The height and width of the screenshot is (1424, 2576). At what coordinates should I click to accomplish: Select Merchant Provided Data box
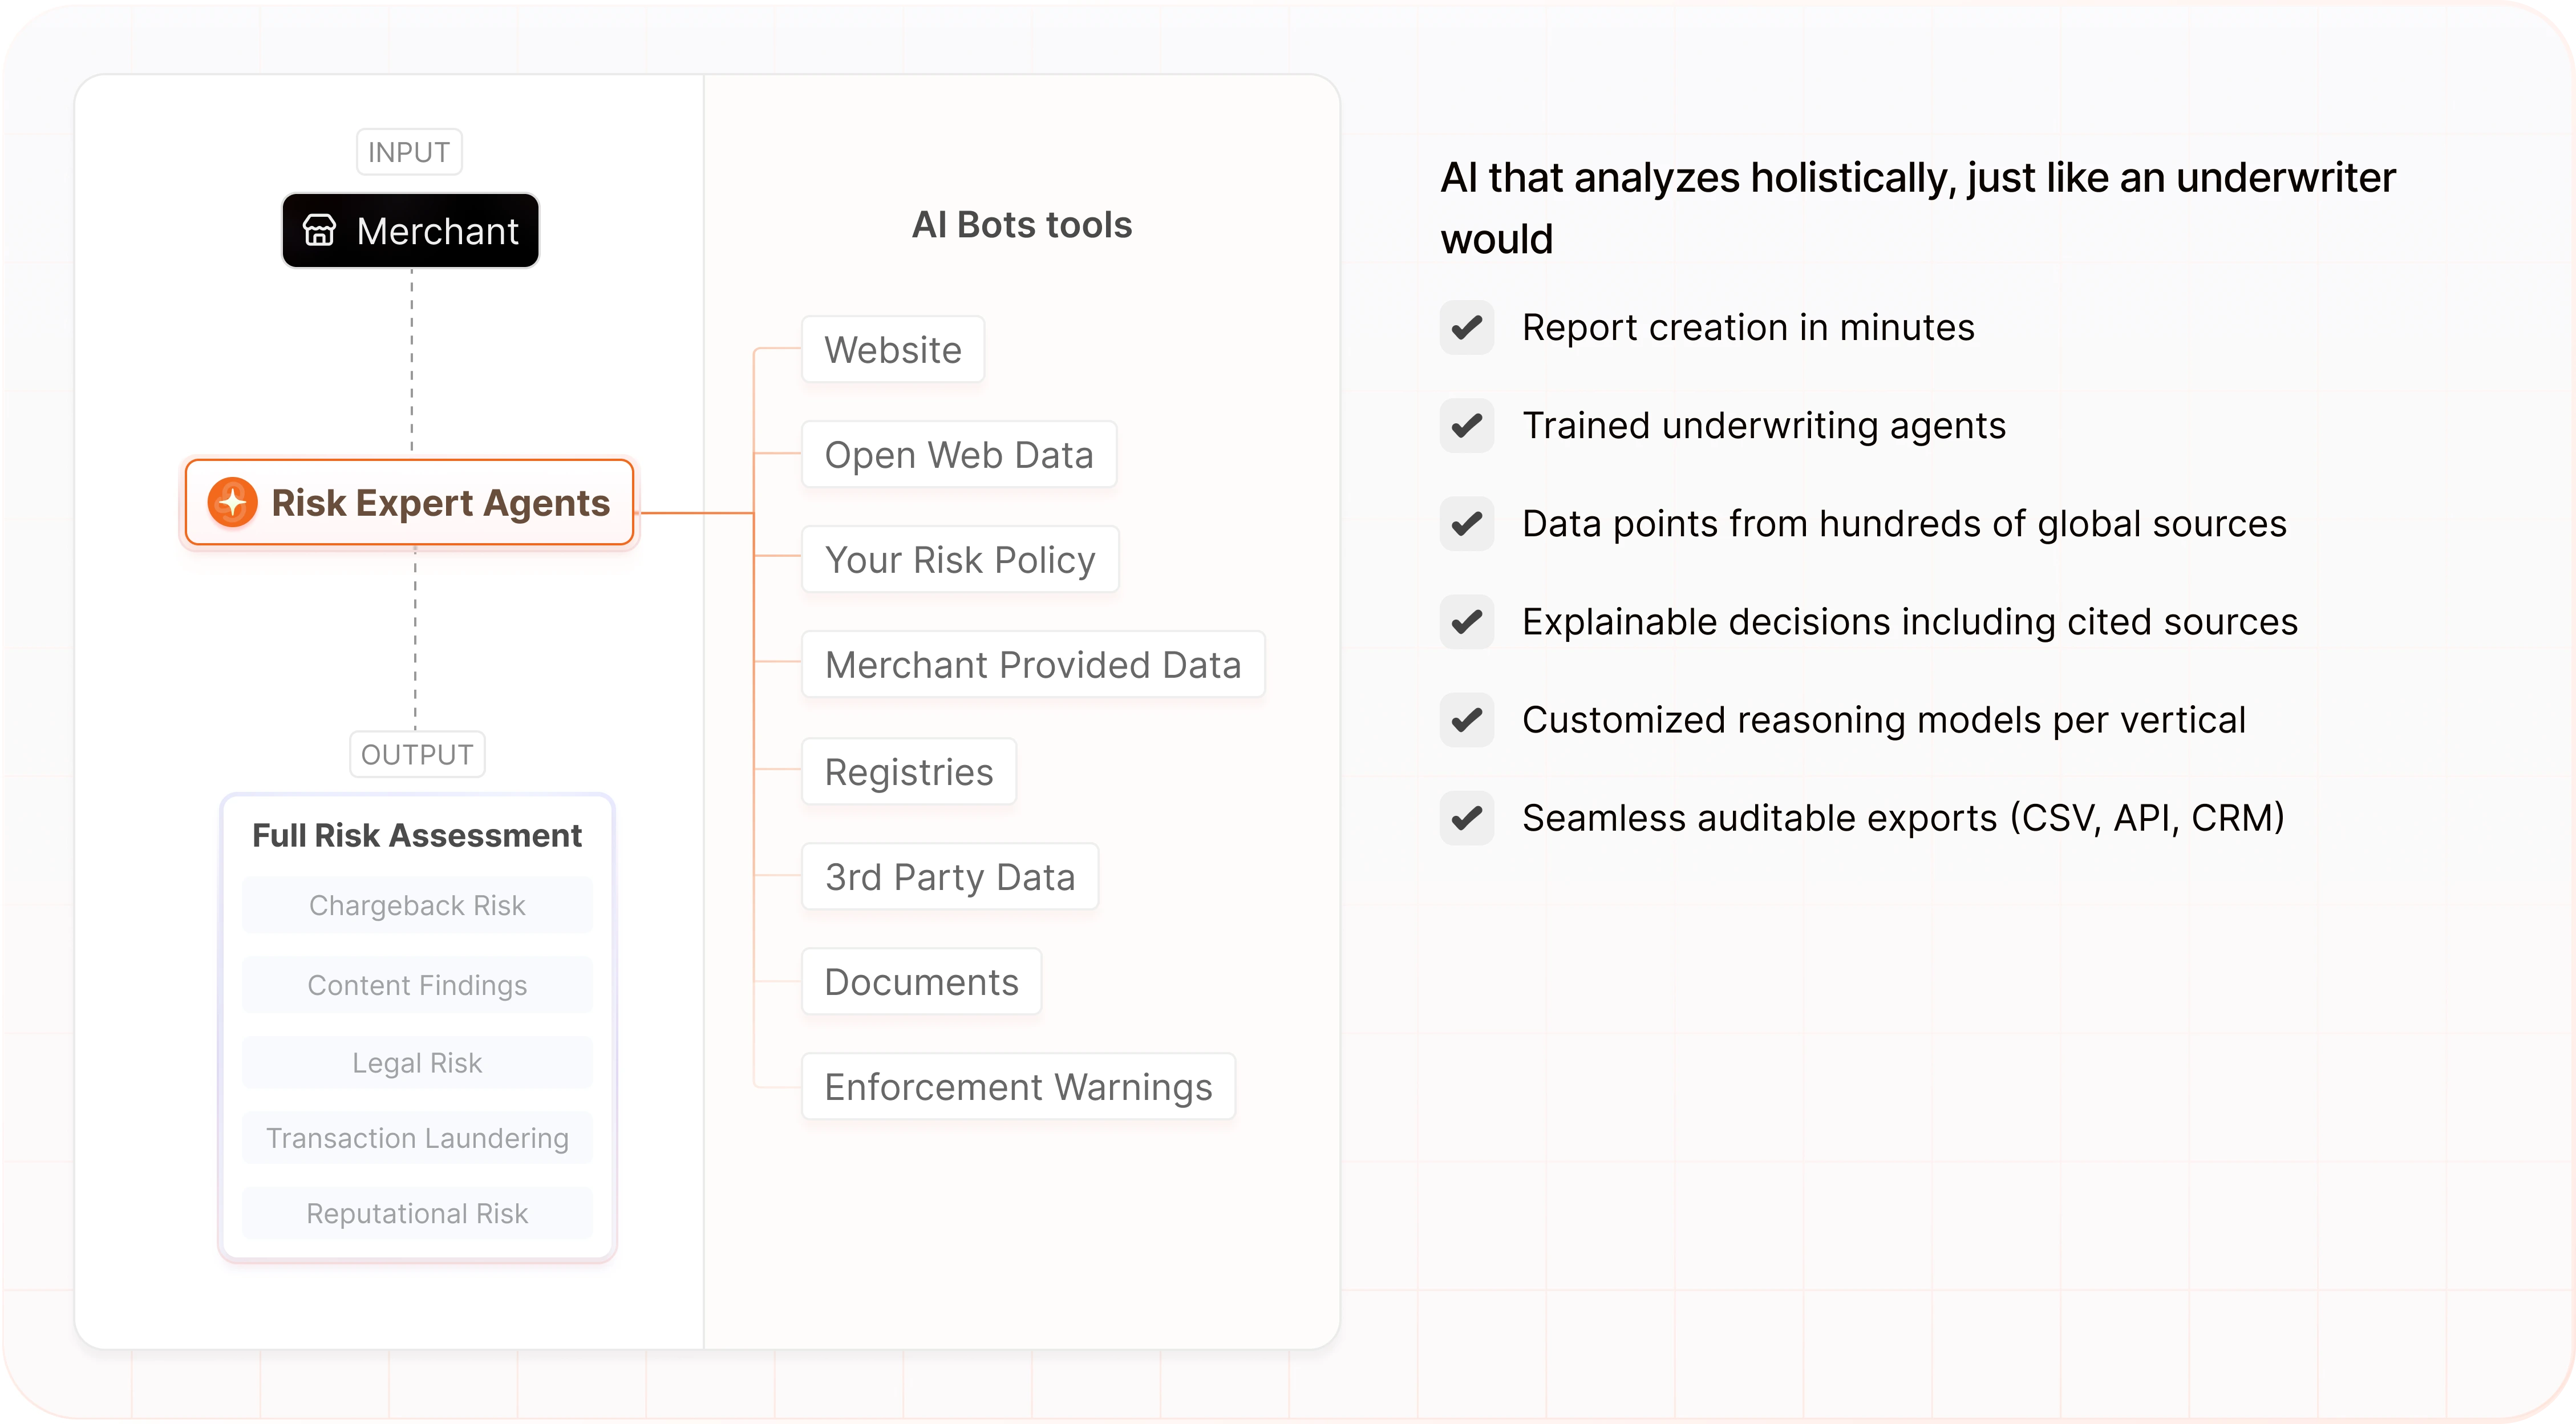coord(1033,664)
